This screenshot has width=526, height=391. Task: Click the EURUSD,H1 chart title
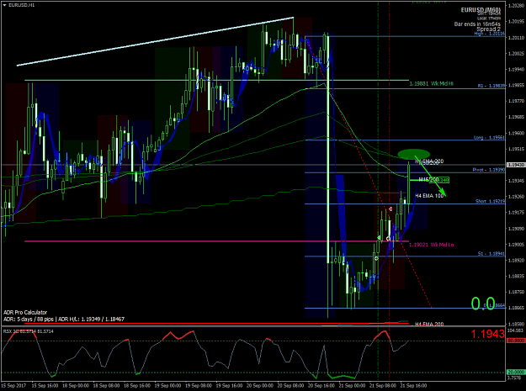pyautogui.click(x=21, y=5)
